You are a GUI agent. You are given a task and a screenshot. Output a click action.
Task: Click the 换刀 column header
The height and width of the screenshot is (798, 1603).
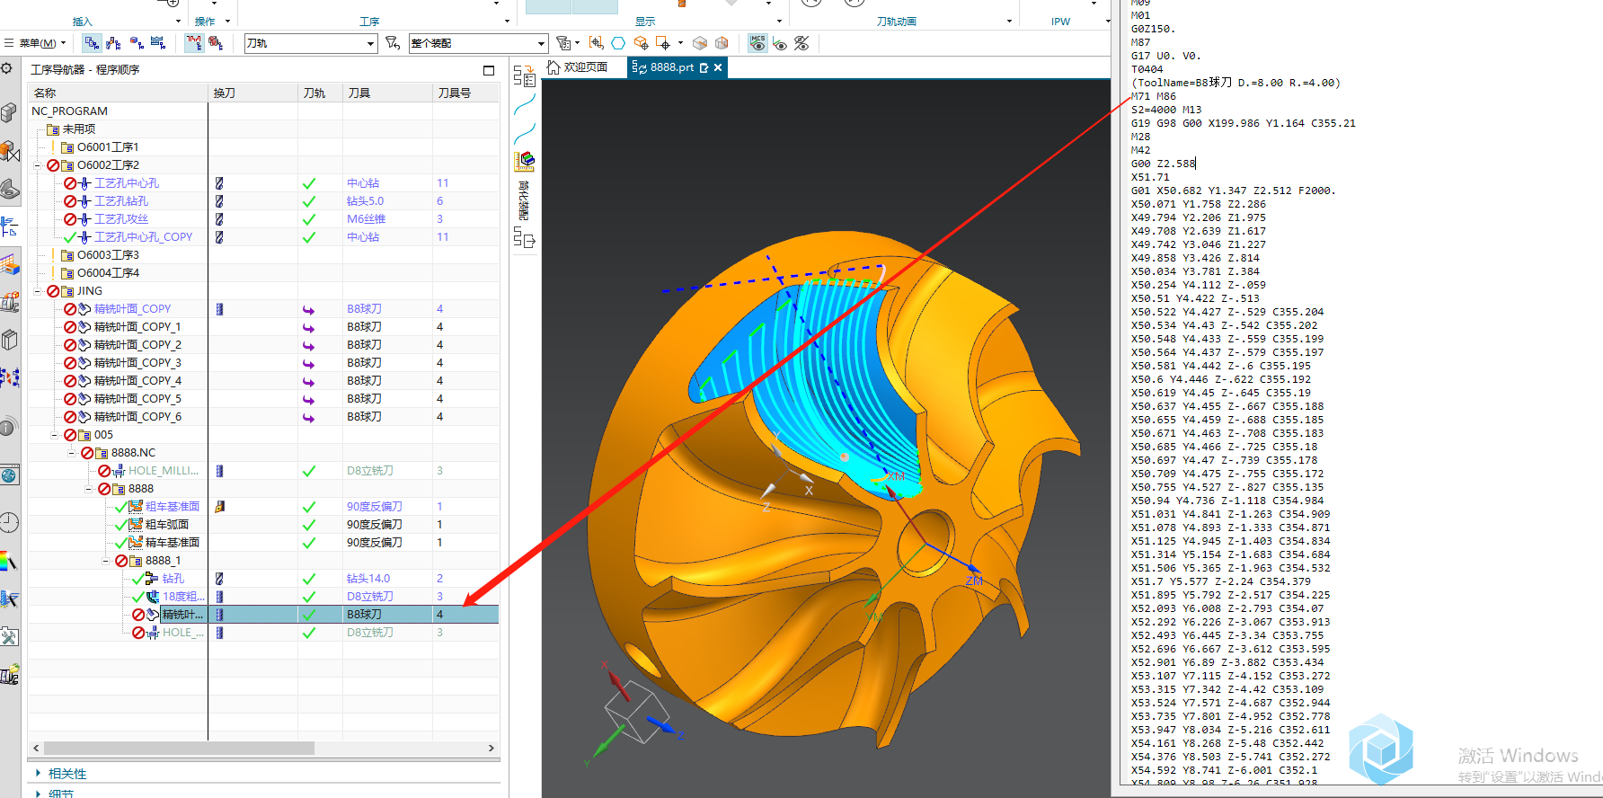click(x=253, y=93)
